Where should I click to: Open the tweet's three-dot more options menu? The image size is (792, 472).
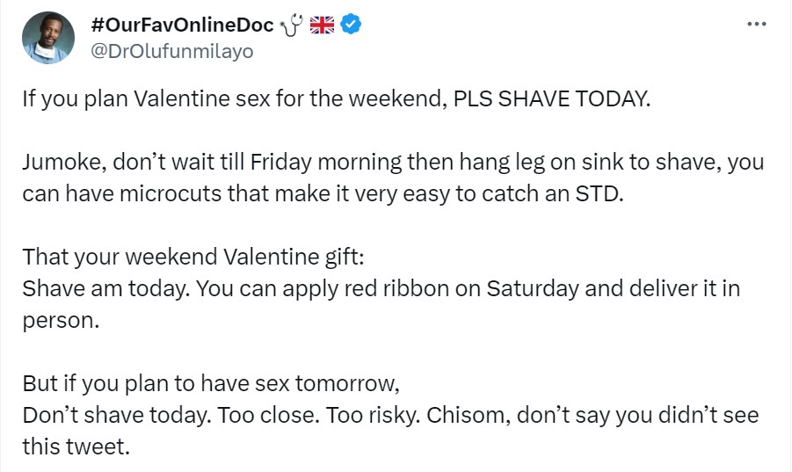click(x=755, y=25)
